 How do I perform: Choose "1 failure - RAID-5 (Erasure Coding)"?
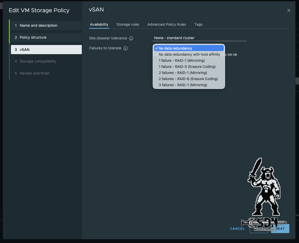click(x=187, y=67)
